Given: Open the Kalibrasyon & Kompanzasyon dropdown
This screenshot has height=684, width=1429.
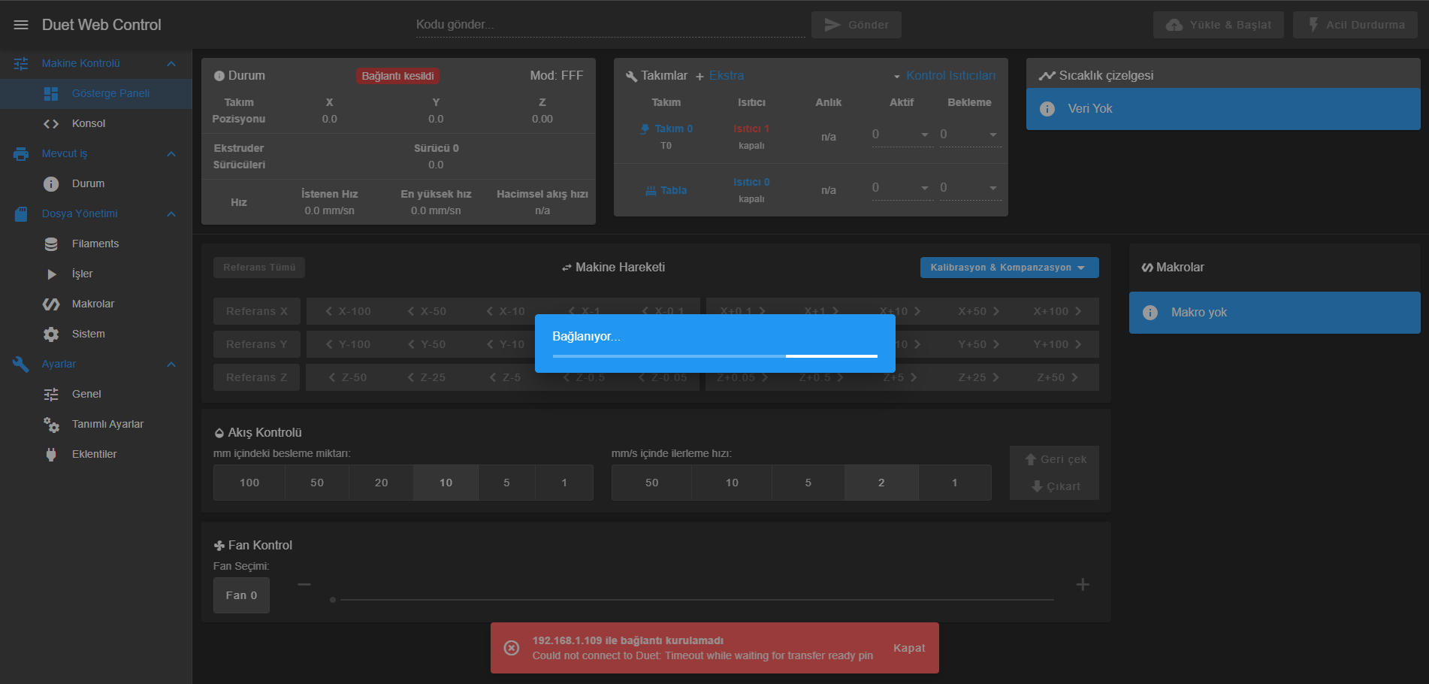Looking at the screenshot, I should [x=1009, y=268].
